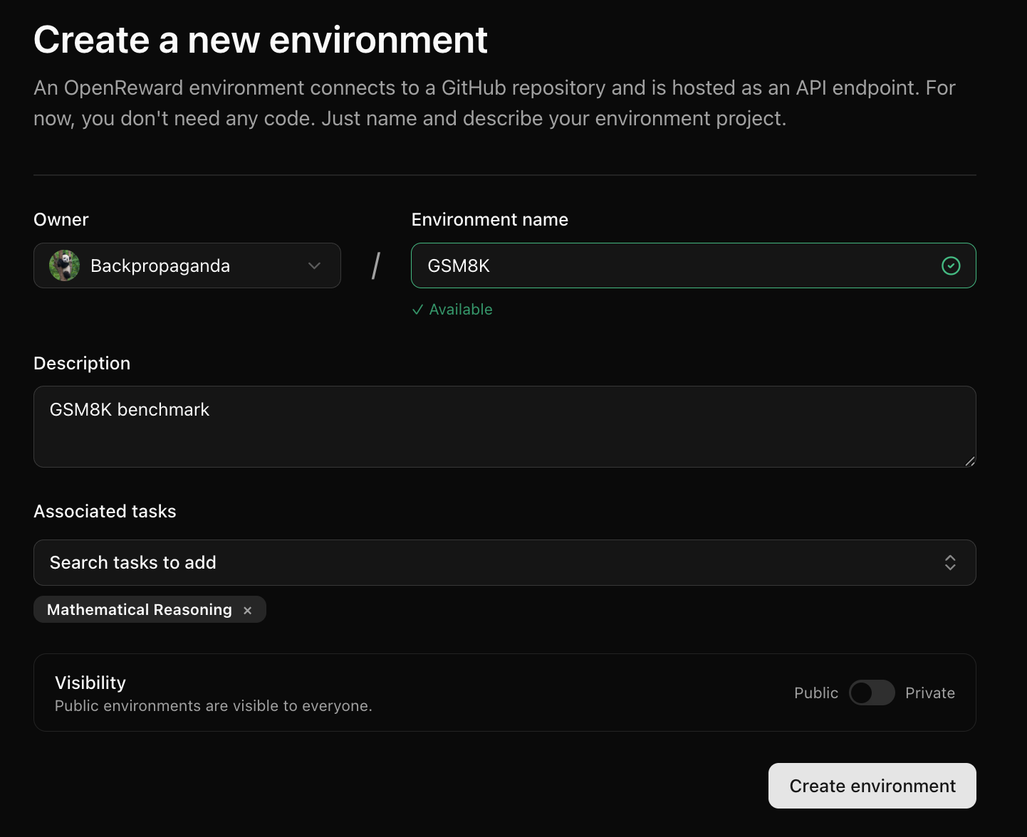
Task: Click the chevron icon on the tasks search box
Action: coord(950,562)
